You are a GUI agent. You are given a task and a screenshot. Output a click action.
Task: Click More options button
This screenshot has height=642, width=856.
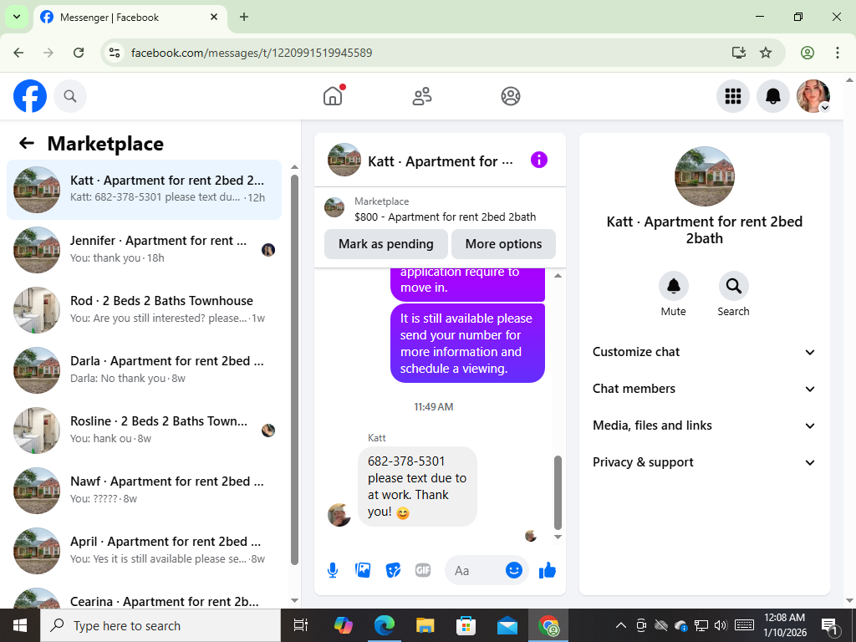click(503, 244)
